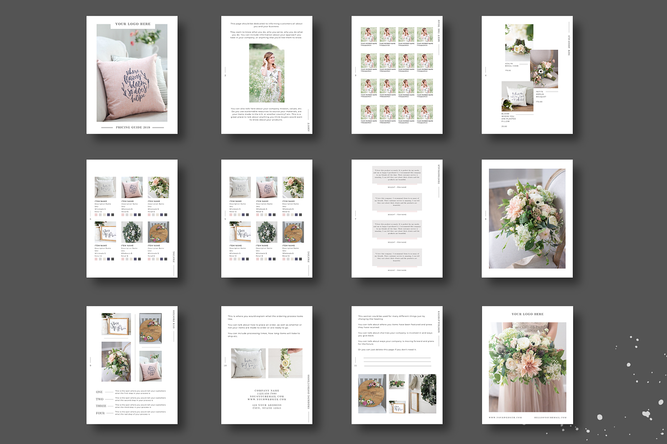Click '123 YOUR ADDRESS' on ordering page
667x444 pixels.
pyautogui.click(x=267, y=406)
